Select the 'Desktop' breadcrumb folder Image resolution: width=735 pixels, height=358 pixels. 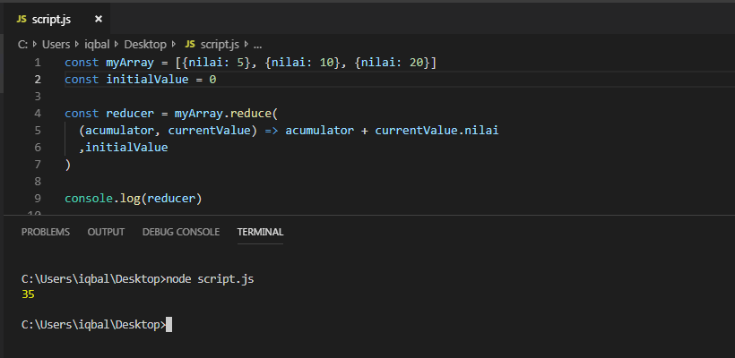tap(145, 43)
